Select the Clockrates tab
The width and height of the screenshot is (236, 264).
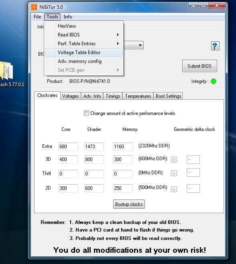[47, 95]
